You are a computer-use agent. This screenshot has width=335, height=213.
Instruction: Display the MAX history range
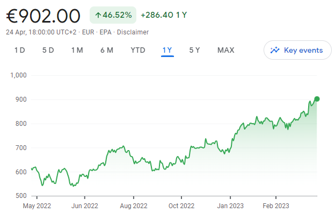226,51
